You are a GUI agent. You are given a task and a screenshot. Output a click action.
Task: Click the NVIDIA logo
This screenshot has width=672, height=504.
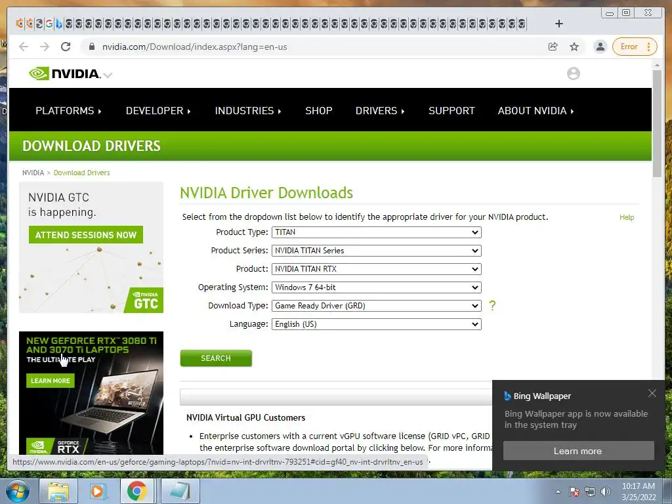pyautogui.click(x=65, y=73)
